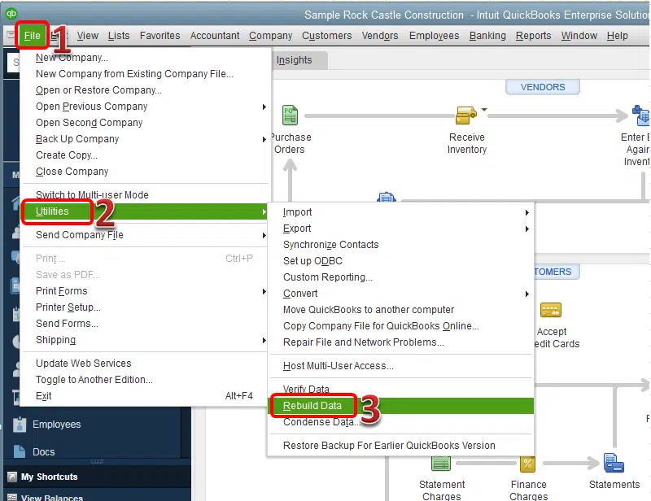This screenshot has width=651, height=501.
Task: Select Synchronize Contacts
Action: [401, 245]
